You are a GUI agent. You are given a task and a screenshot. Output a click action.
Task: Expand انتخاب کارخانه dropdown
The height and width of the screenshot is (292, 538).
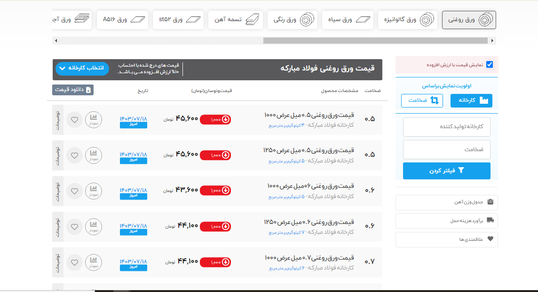pyautogui.click(x=82, y=69)
